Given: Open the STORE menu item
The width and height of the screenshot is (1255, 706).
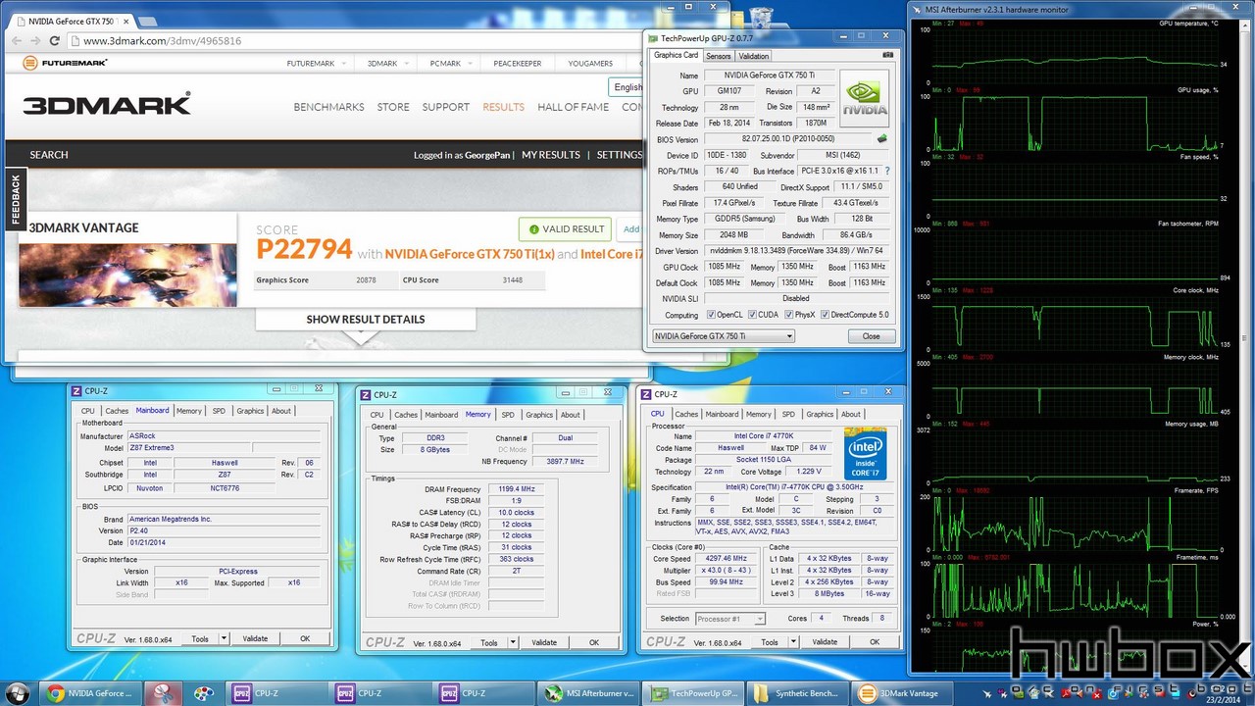Looking at the screenshot, I should coord(393,107).
